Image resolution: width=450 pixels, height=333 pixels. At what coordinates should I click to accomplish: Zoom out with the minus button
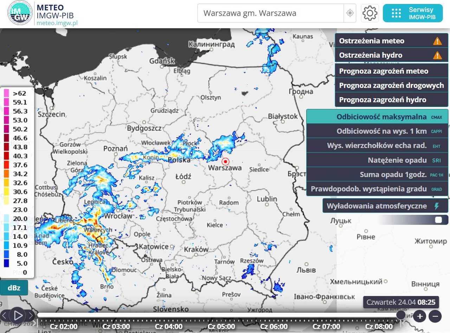coord(435,316)
